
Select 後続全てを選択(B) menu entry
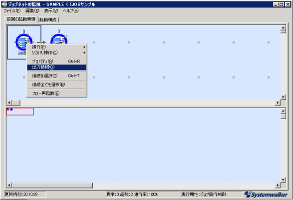pos(56,84)
